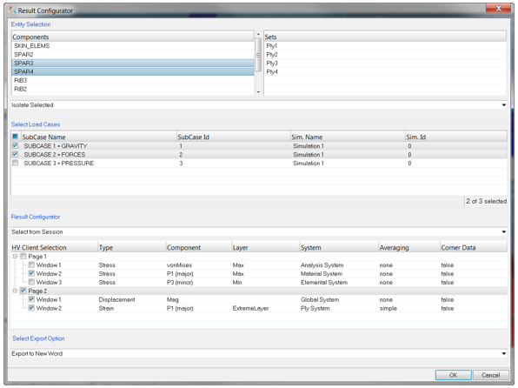Click the Result Configurator title bar app icon
The image size is (518, 388).
pos(11,10)
